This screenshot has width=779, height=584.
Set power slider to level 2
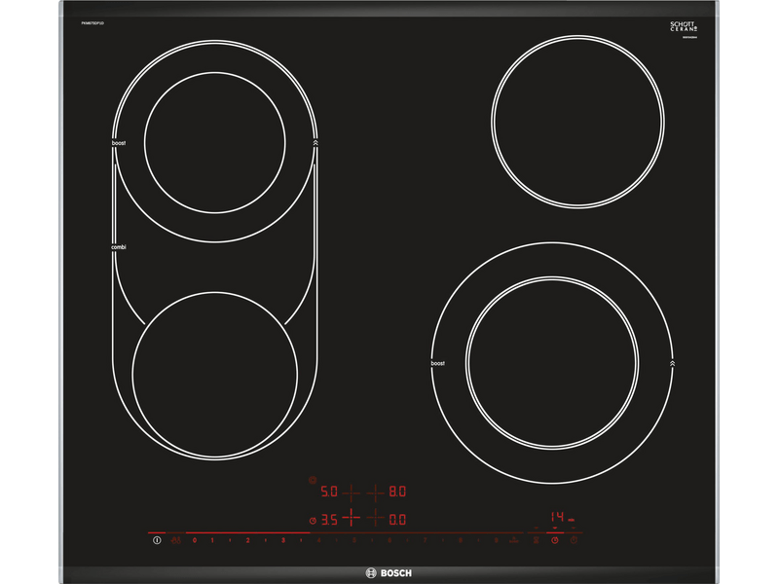point(247,539)
